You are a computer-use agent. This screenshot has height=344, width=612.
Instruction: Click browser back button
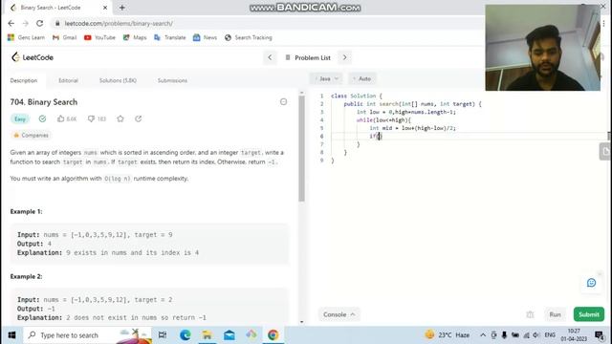point(11,23)
